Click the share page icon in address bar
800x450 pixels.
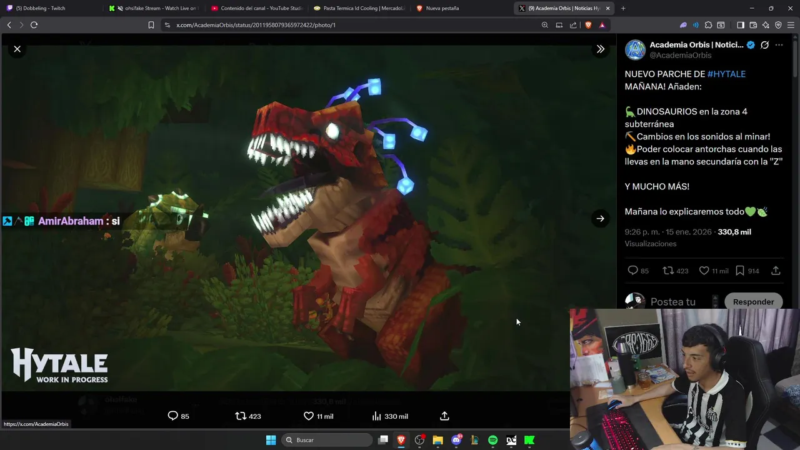click(x=573, y=25)
